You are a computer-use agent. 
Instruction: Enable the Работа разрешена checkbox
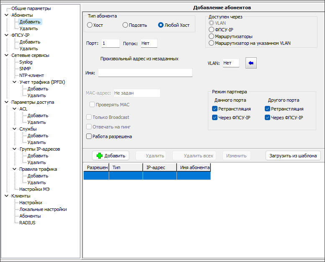coord(89,136)
